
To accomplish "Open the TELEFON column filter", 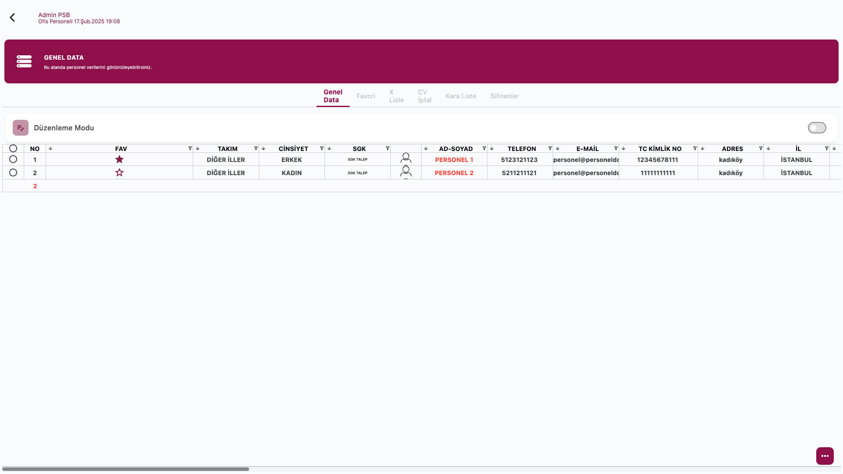I will 550,148.
